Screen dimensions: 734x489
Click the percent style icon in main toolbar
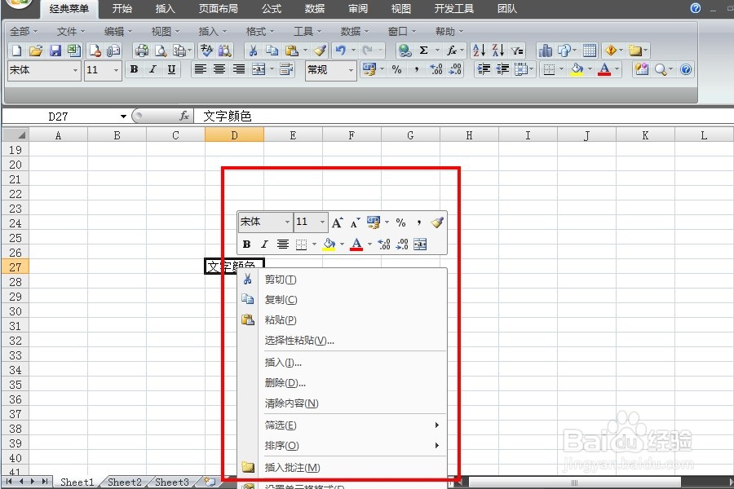click(x=397, y=70)
